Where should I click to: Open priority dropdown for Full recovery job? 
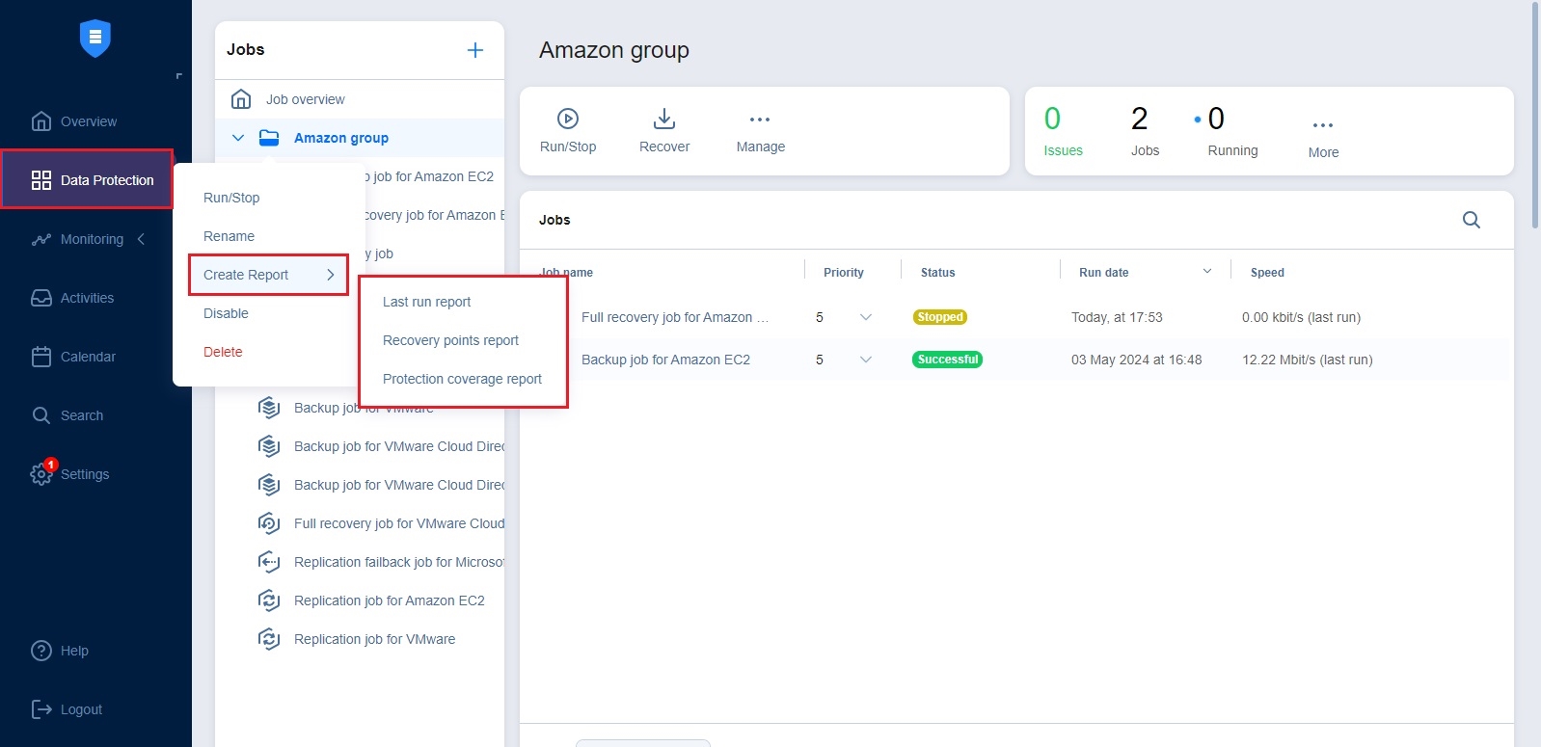[865, 317]
